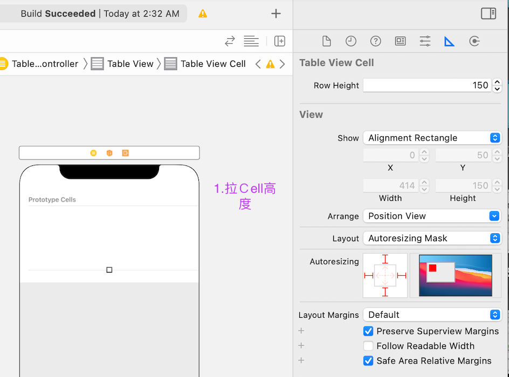Enable Follow Readable Width
Image resolution: width=509 pixels, height=377 pixels.
click(x=368, y=346)
